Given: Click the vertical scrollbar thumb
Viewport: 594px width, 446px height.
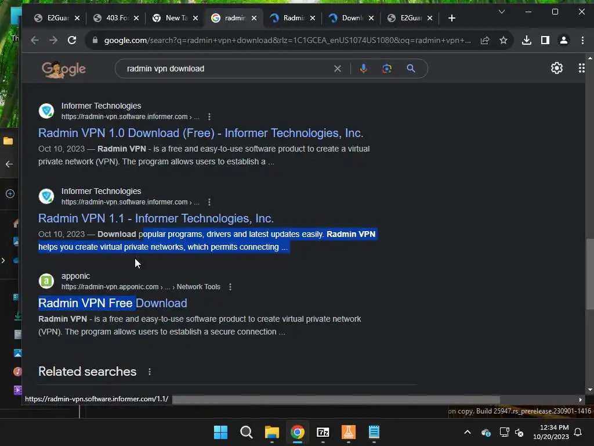Looking at the screenshot, I should 589,274.
